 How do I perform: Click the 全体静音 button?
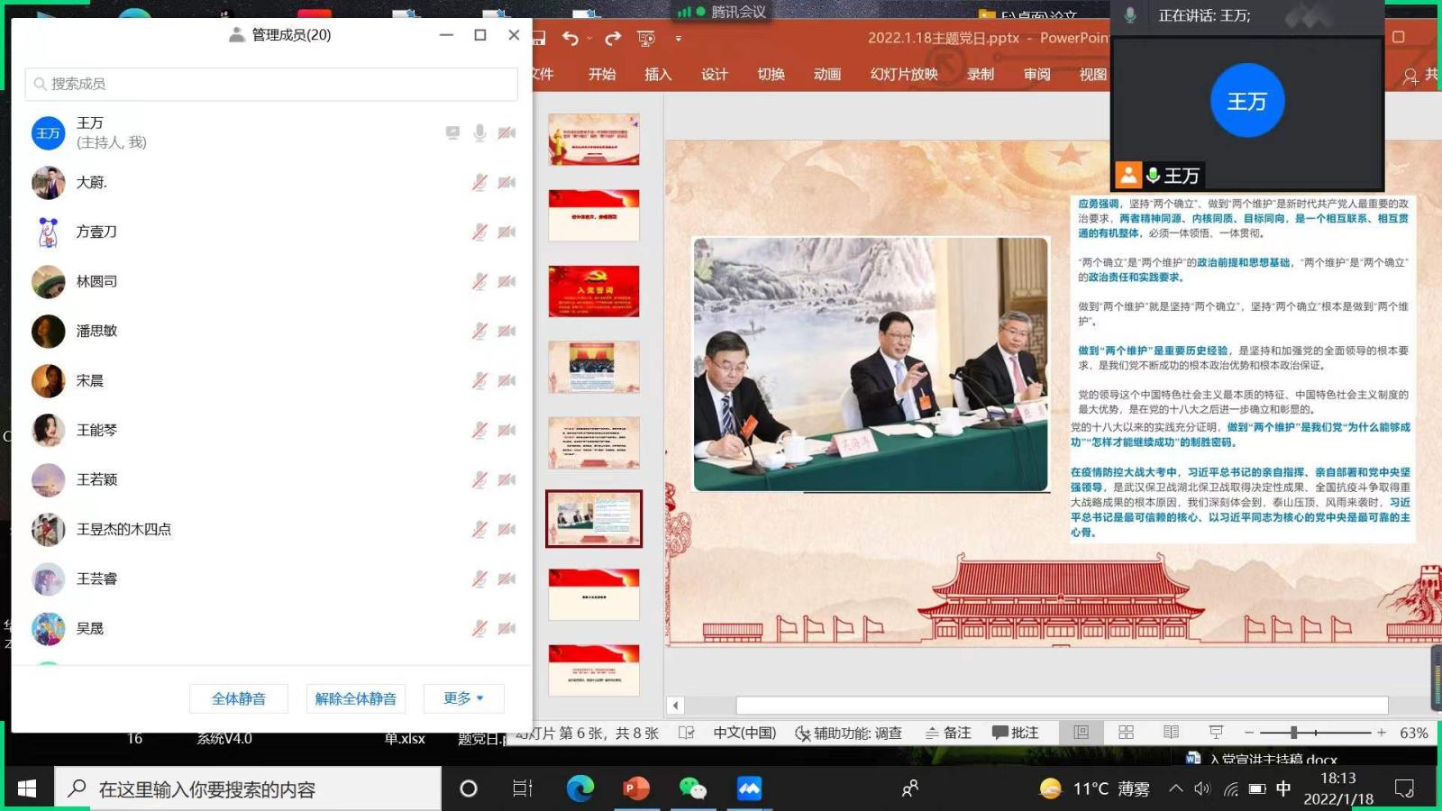[239, 698]
